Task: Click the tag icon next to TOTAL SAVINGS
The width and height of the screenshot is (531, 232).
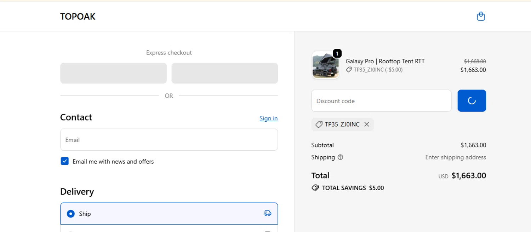Action: pos(315,188)
